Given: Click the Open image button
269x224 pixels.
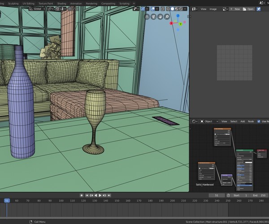Looking at the screenshot, I should point(248,9).
